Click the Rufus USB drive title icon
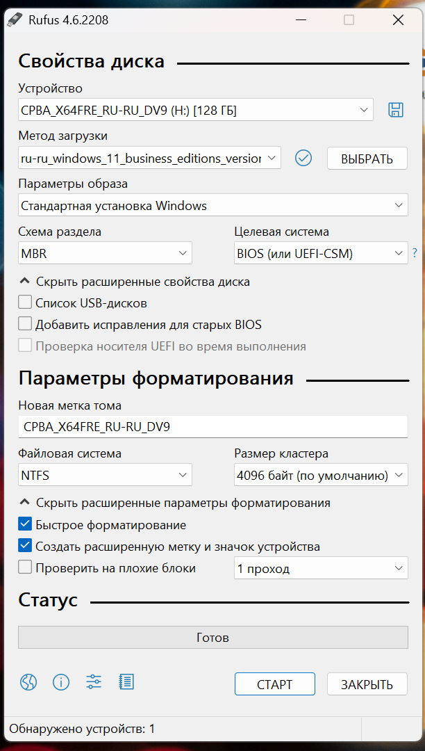The image size is (425, 751). (14, 20)
